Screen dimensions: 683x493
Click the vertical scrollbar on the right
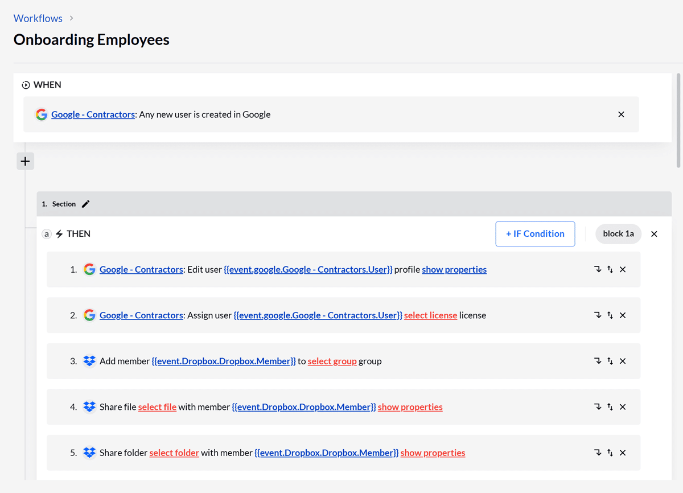(x=678, y=120)
